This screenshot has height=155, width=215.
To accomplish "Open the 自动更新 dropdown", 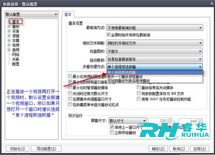I will point(155,59).
